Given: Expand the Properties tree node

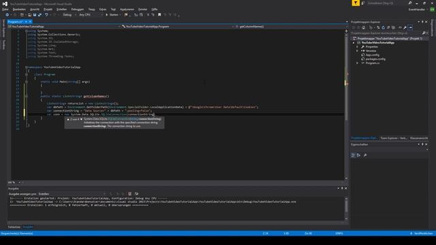Looking at the screenshot, I should pyautogui.click(x=357, y=47).
